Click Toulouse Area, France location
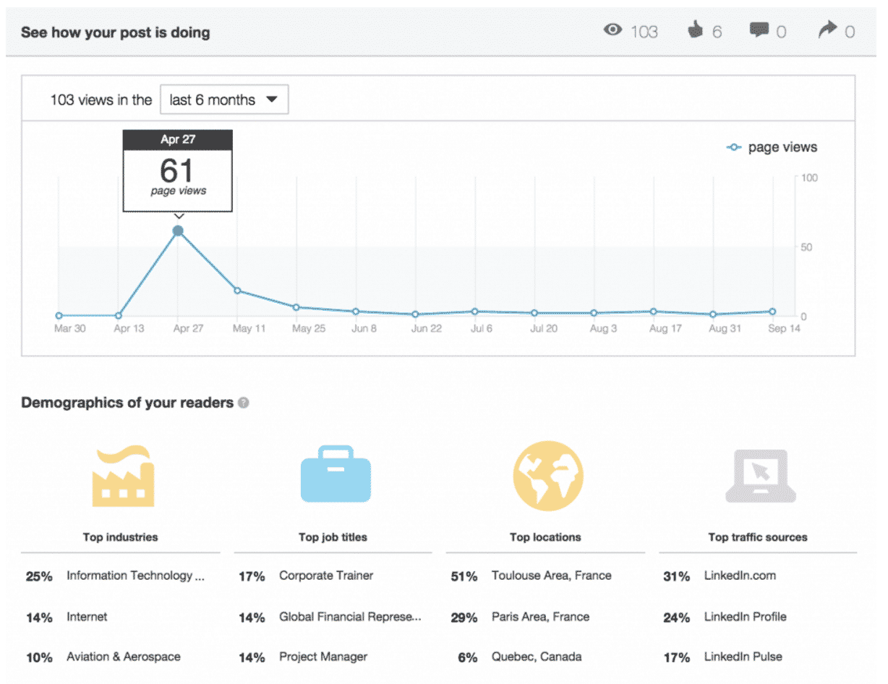This screenshot has height=684, width=888. click(551, 576)
